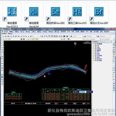
Task: Select the Arc draw tool
Action: tap(2, 54)
